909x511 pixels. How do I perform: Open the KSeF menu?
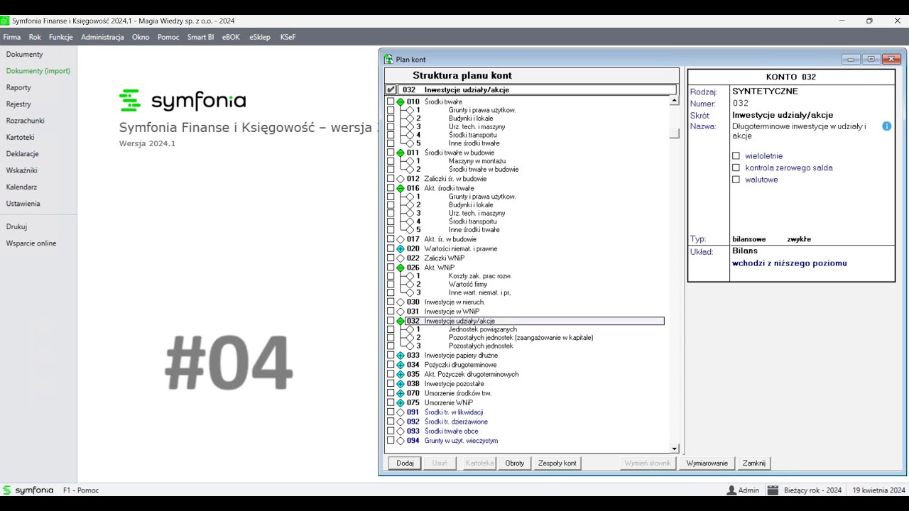288,37
